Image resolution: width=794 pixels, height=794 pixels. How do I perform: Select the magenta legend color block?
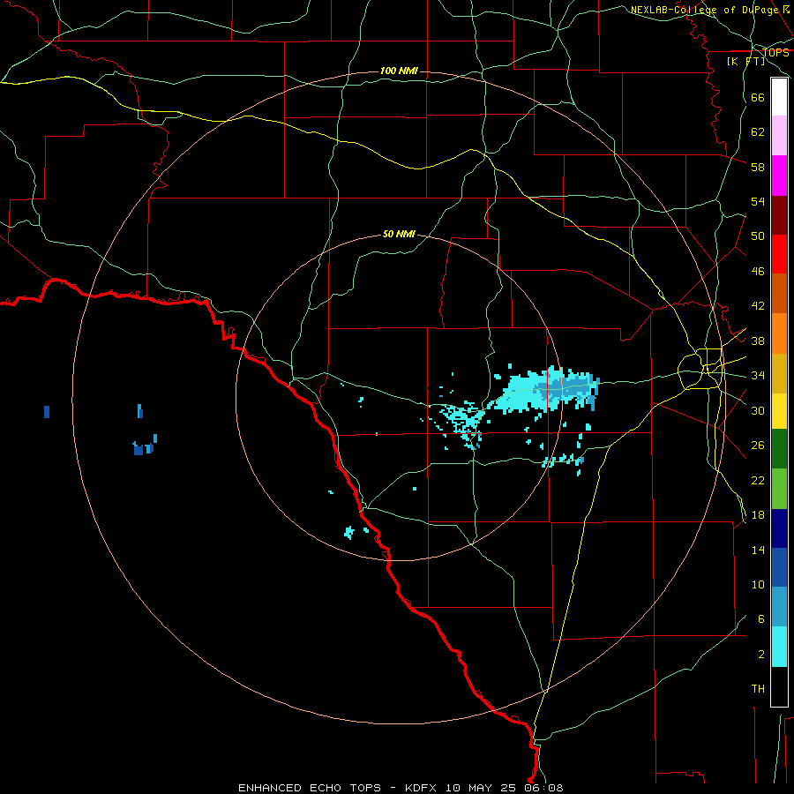coord(779,176)
